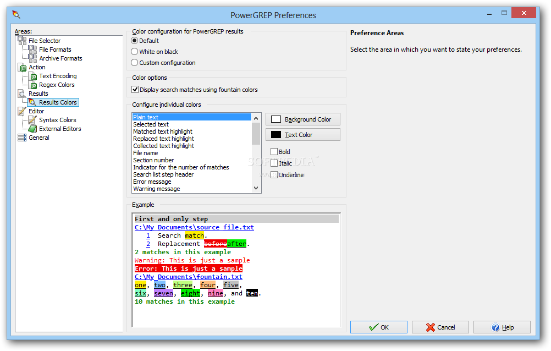
Task: Enable the Underline checkbox
Action: coord(274,175)
